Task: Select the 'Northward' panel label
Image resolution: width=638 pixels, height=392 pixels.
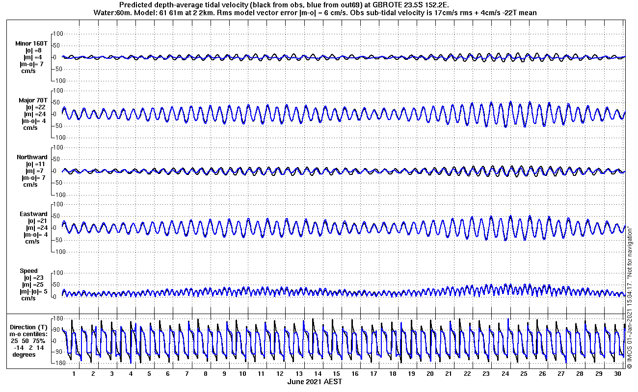Action: 32,157
